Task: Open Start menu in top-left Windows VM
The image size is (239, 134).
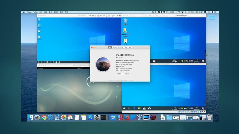Action: [38, 62]
